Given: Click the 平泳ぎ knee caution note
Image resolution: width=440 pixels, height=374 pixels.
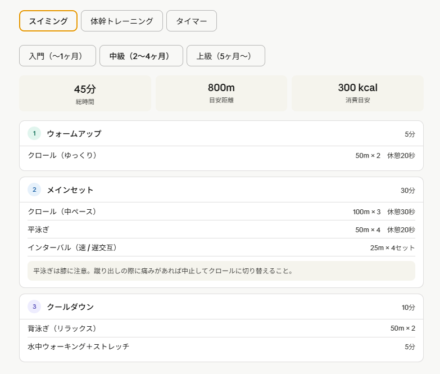Looking at the screenshot, I should click(221, 271).
